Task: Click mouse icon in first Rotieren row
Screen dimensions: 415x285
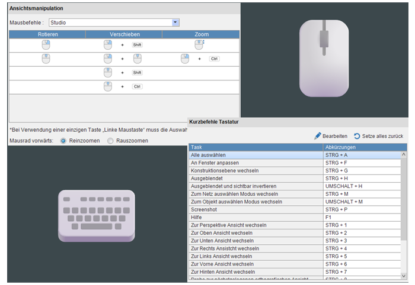Action: [46, 45]
